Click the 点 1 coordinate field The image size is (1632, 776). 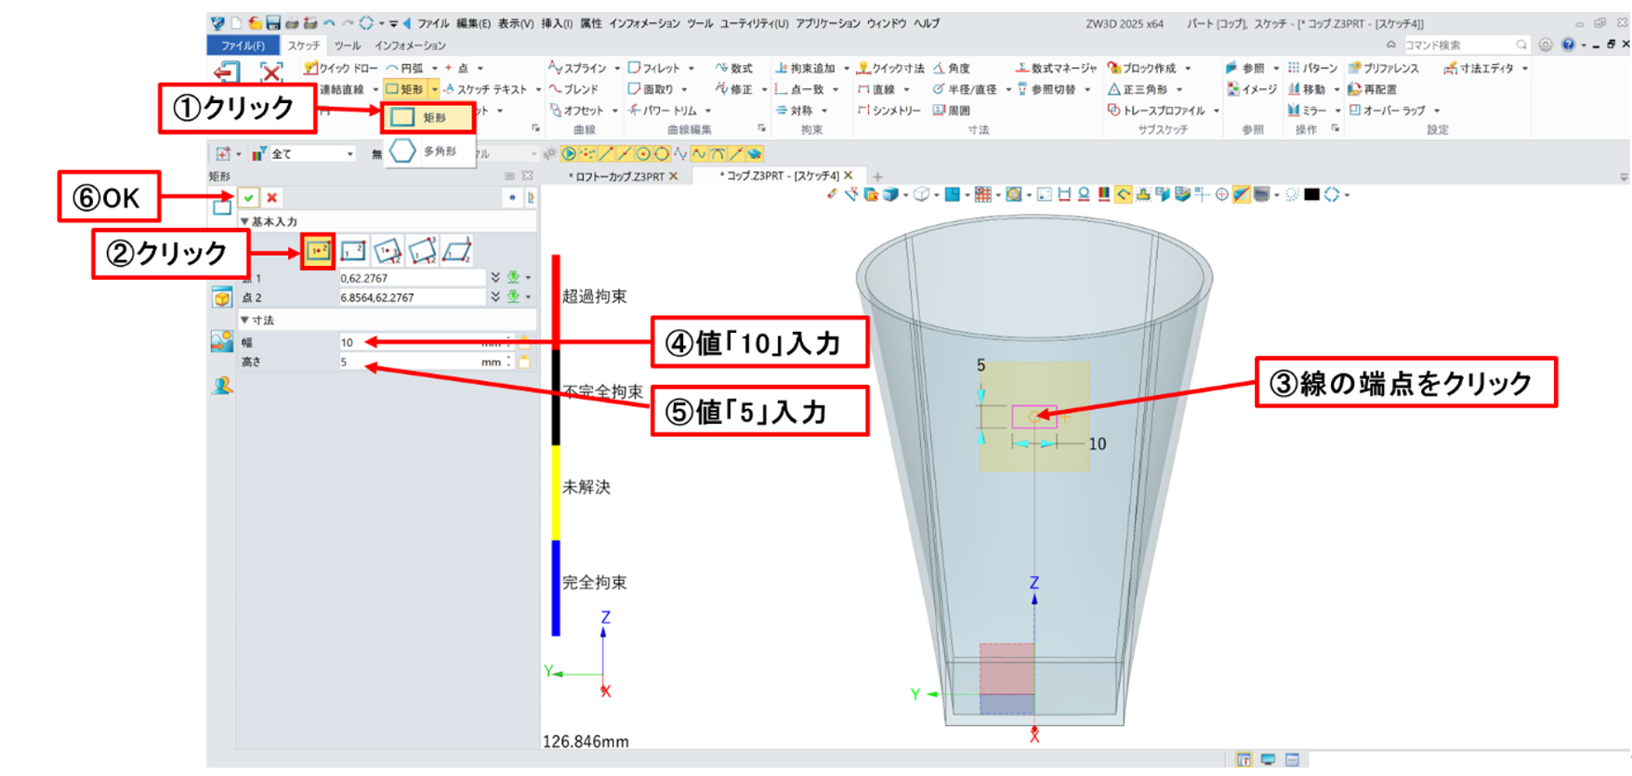pos(412,278)
